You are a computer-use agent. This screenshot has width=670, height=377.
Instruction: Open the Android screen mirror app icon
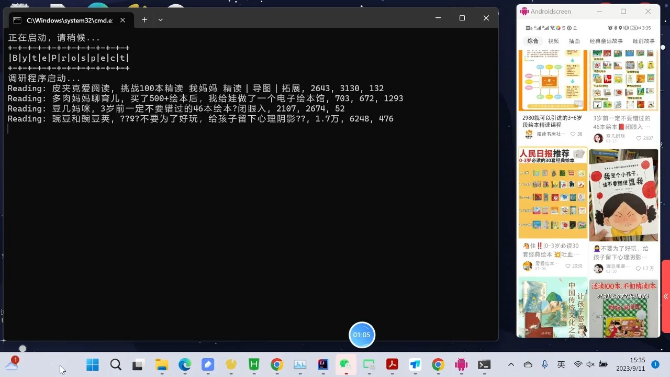[x=461, y=364]
